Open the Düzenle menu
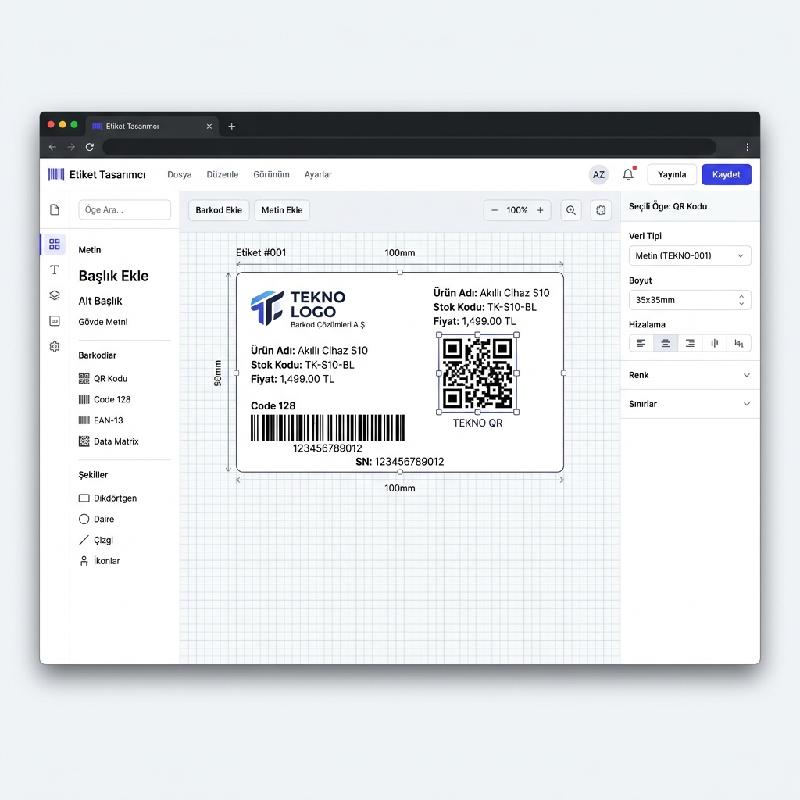 click(x=223, y=174)
